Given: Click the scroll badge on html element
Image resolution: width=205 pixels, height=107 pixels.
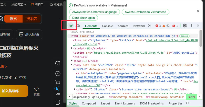Looking at the screenshot, I should [x=184, y=36].
